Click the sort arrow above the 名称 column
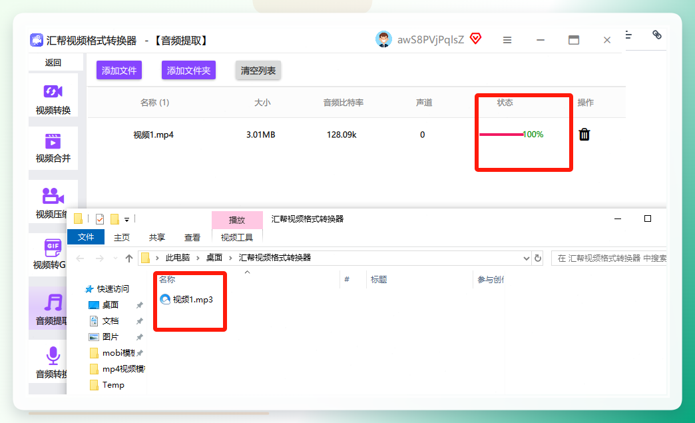 point(248,272)
